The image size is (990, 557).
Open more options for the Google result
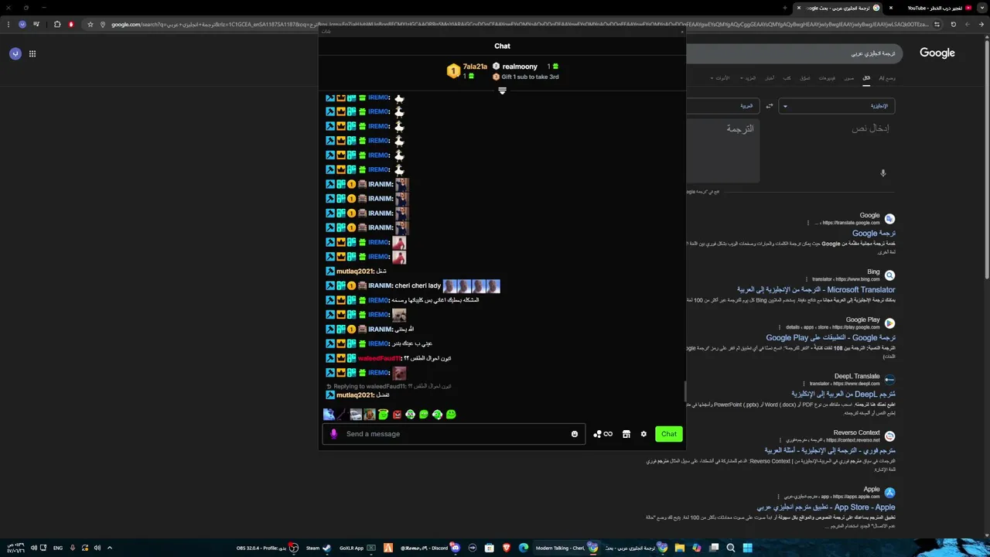click(808, 223)
